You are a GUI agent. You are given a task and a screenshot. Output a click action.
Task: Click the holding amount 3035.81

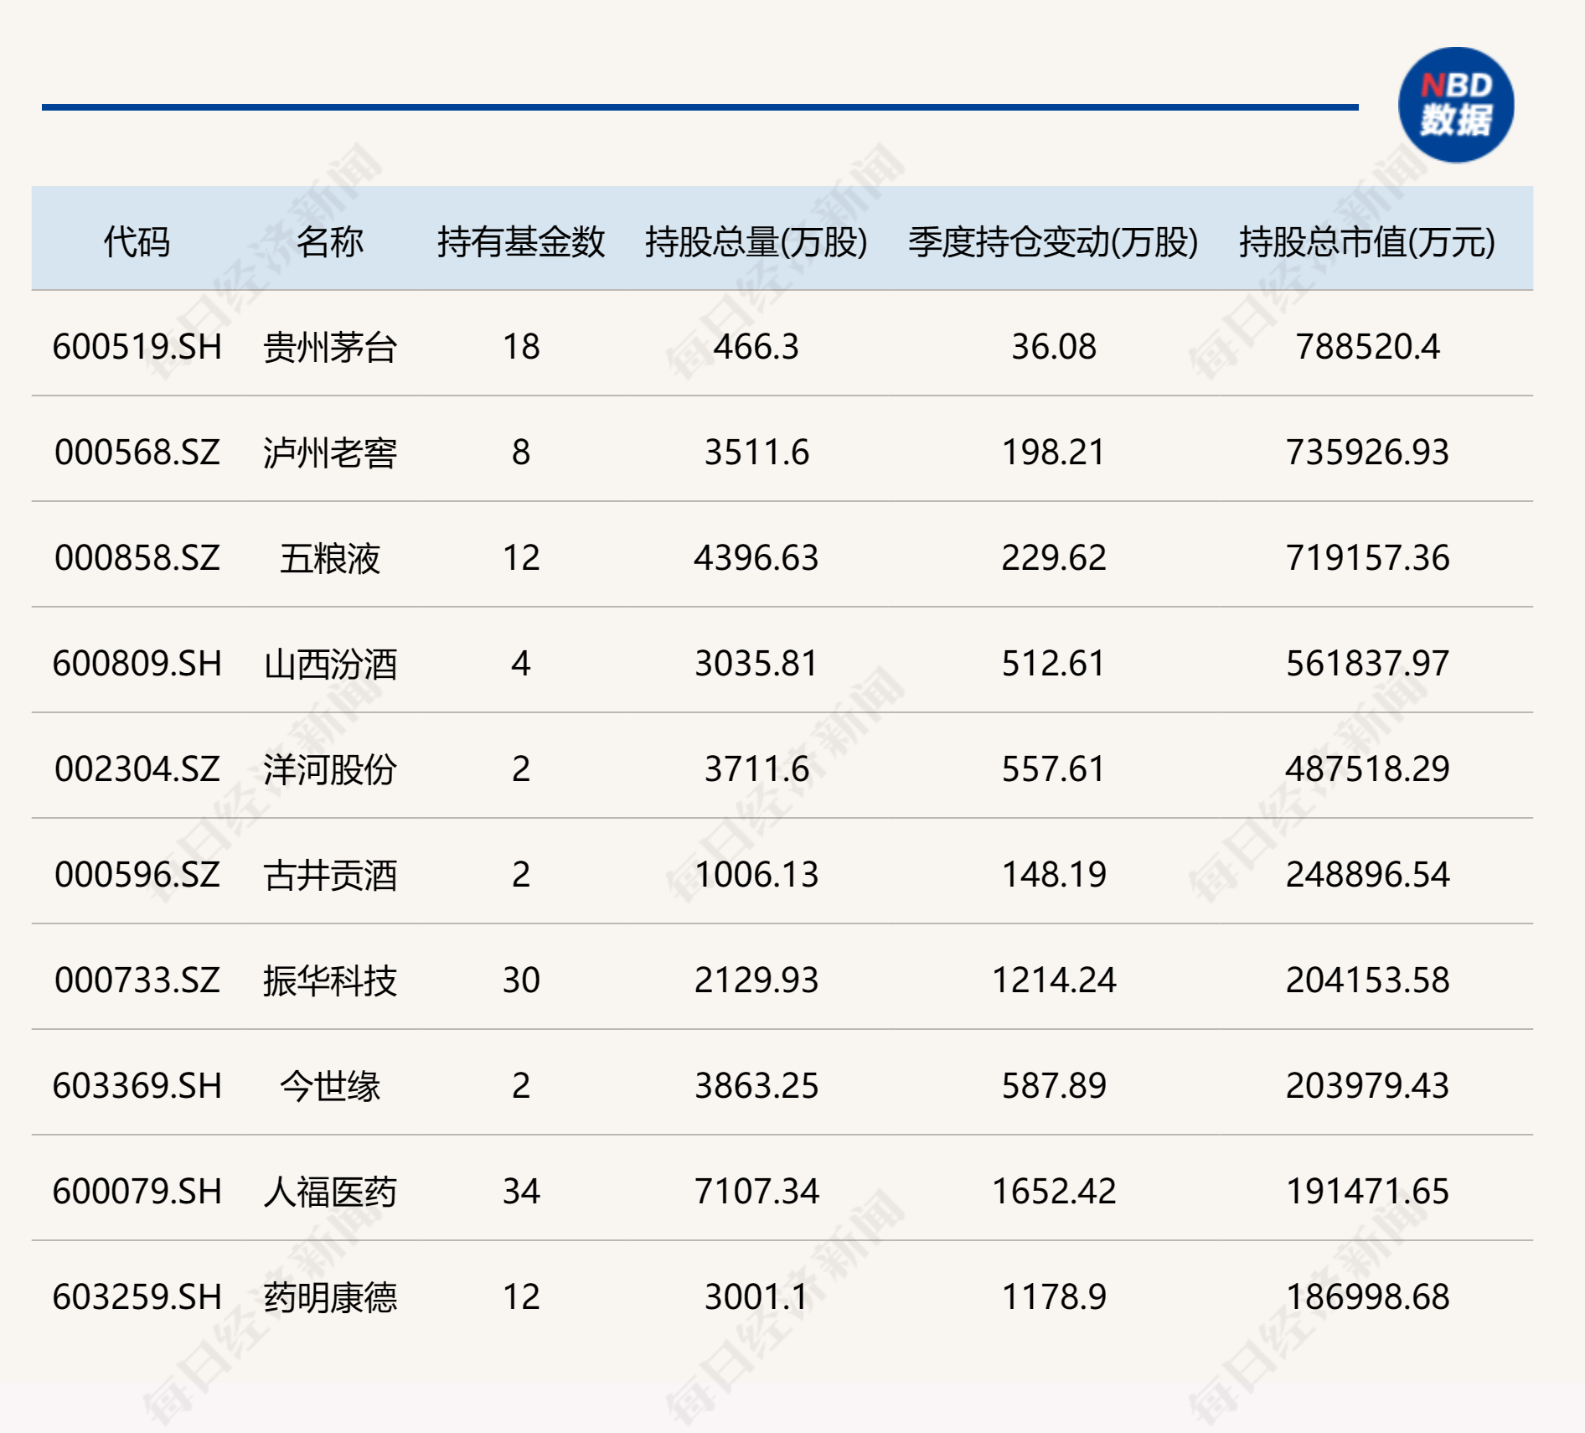(x=756, y=663)
